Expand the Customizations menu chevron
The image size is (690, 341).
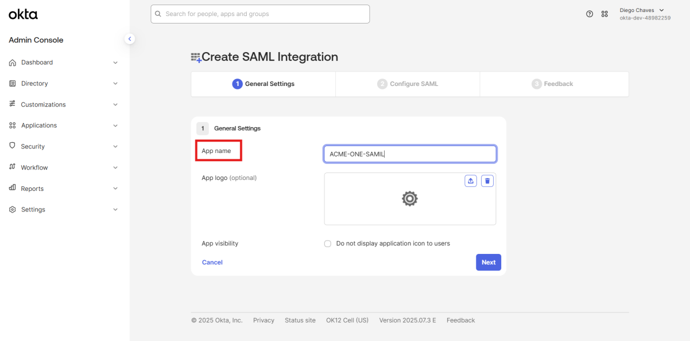(115, 104)
